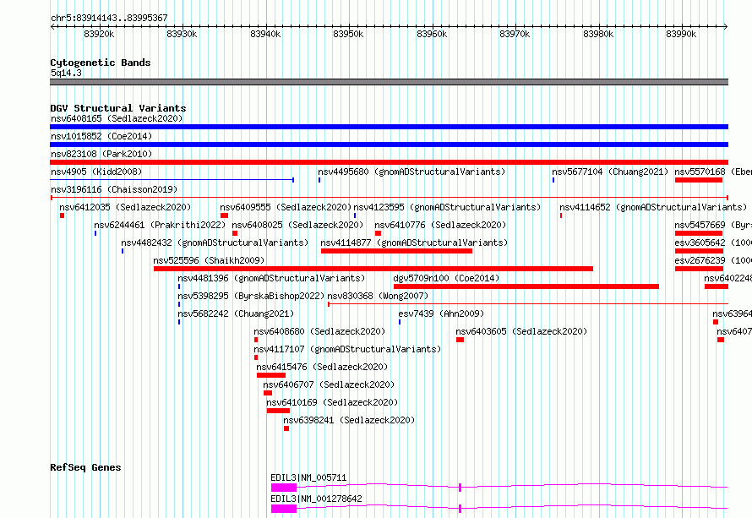
Task: Select nsv4482432 gnomADStructuralVariants label
Action: point(215,243)
